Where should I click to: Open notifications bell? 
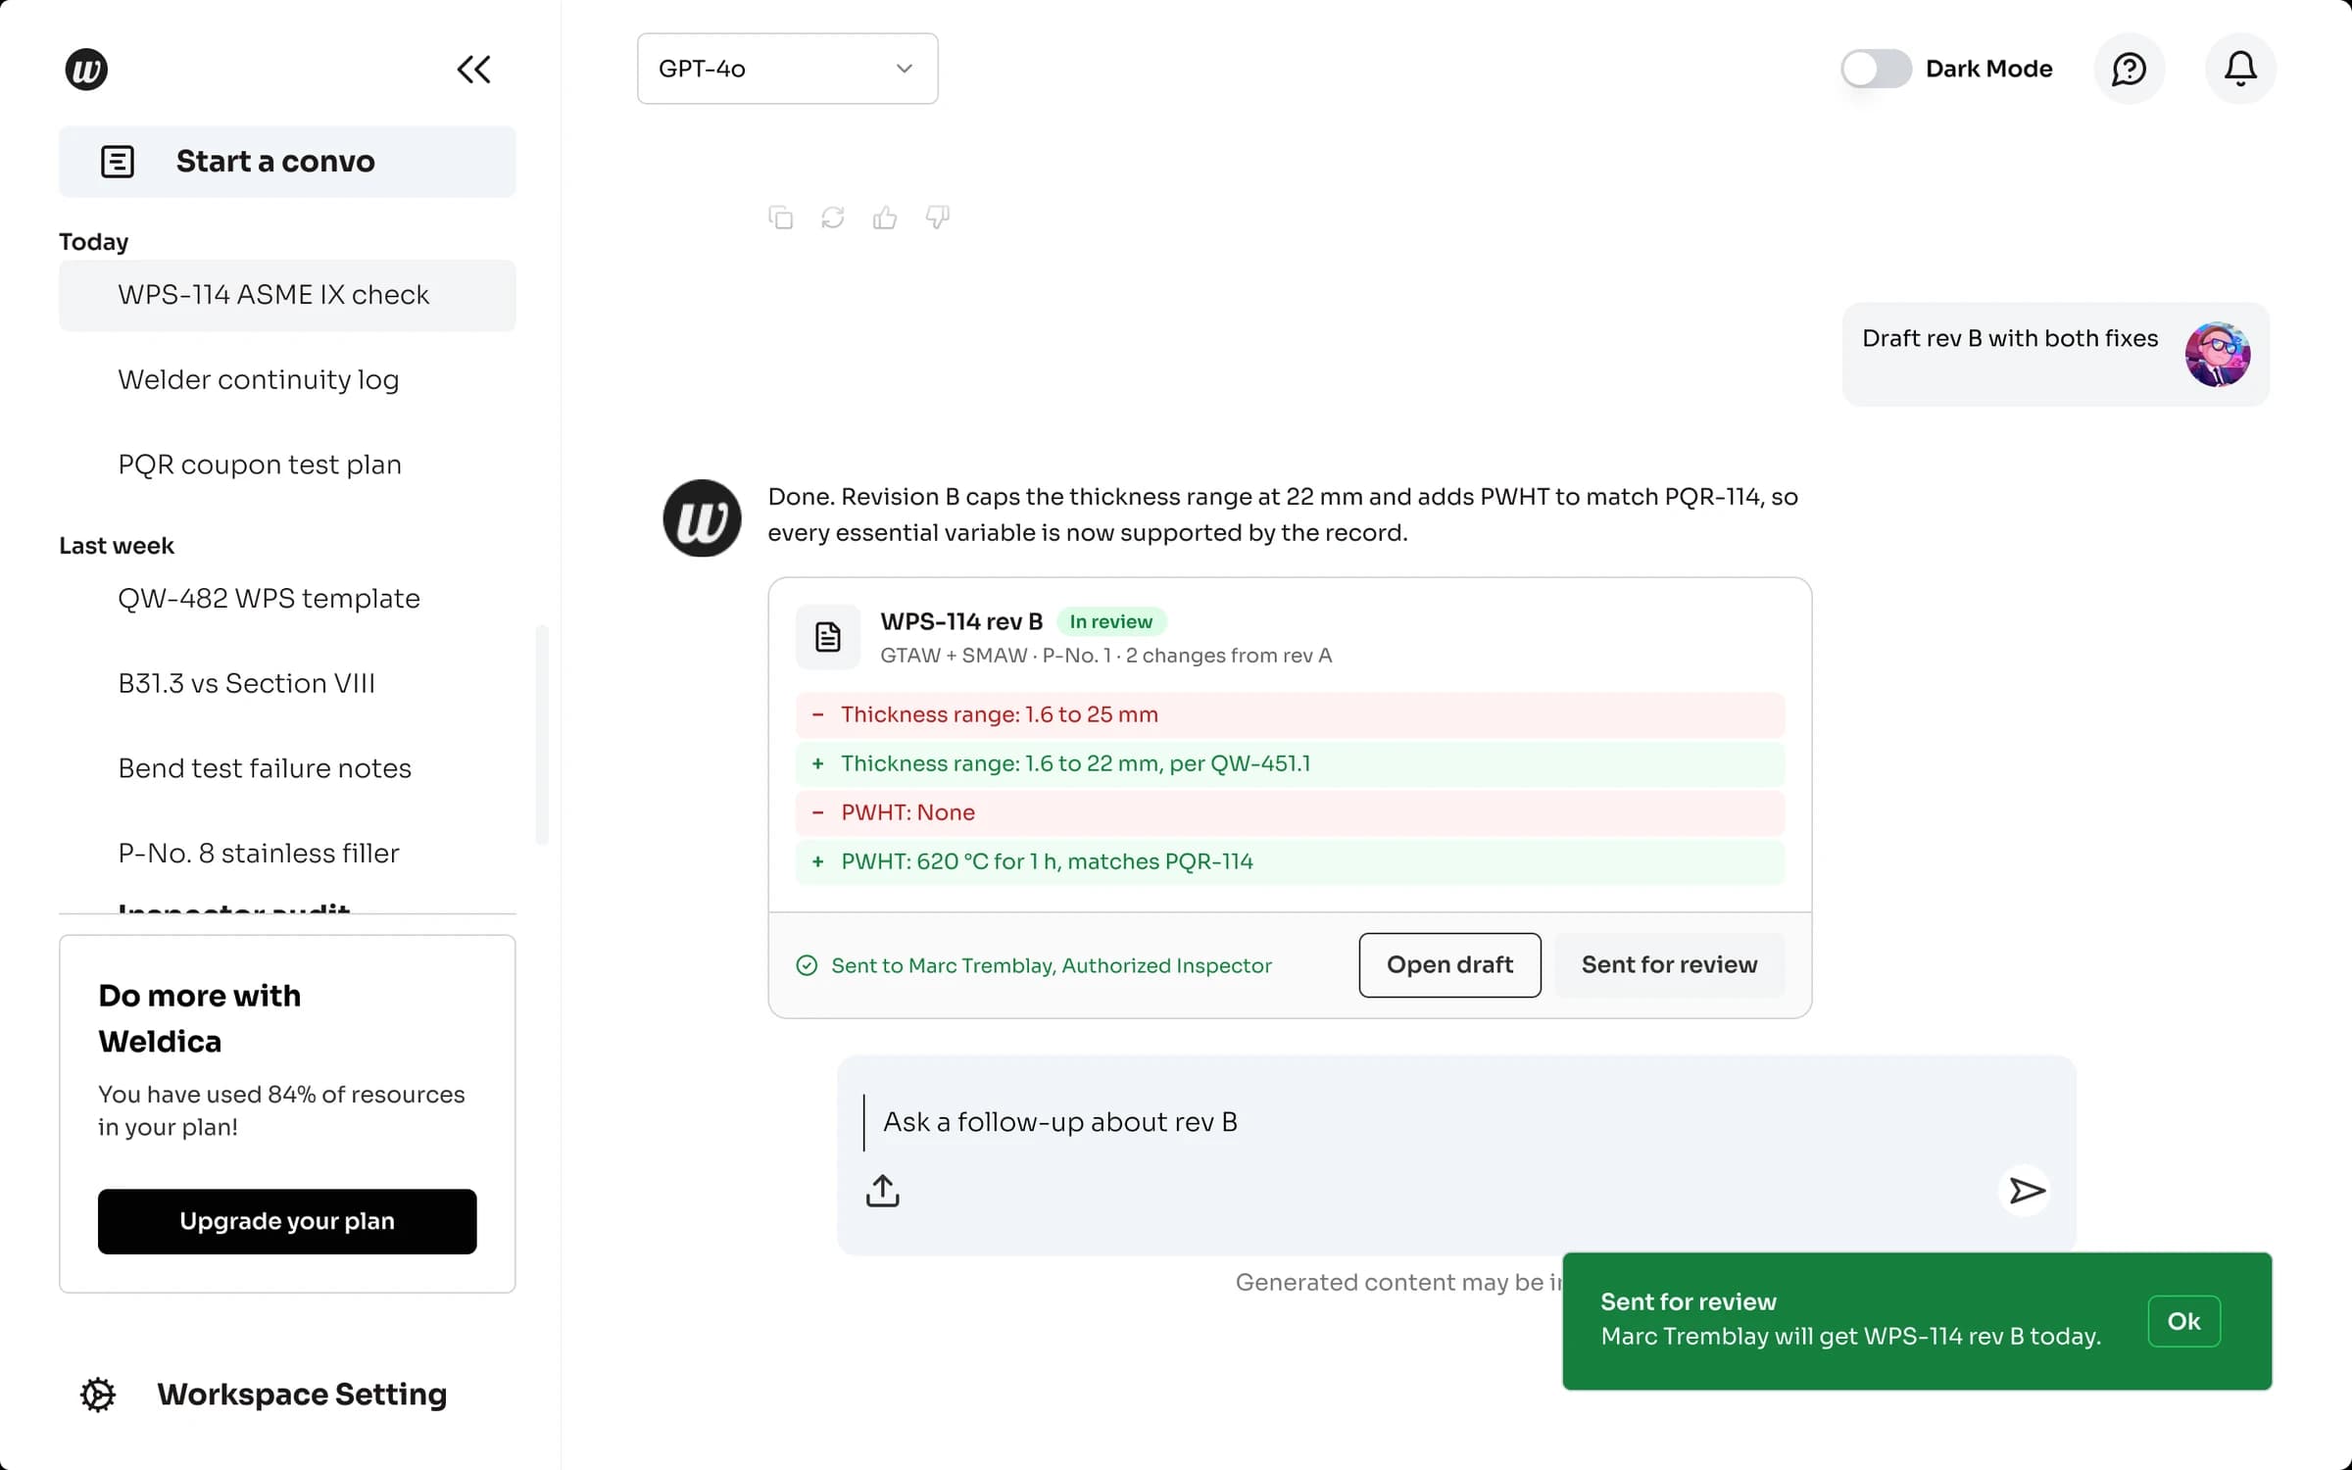pyautogui.click(x=2240, y=69)
